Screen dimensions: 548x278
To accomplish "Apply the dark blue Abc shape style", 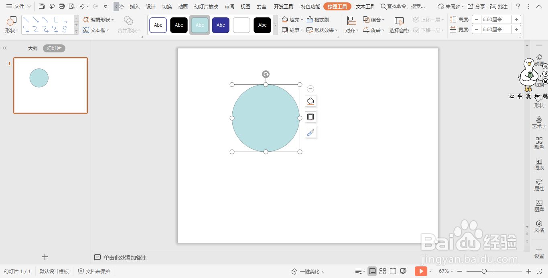I will pos(221,25).
